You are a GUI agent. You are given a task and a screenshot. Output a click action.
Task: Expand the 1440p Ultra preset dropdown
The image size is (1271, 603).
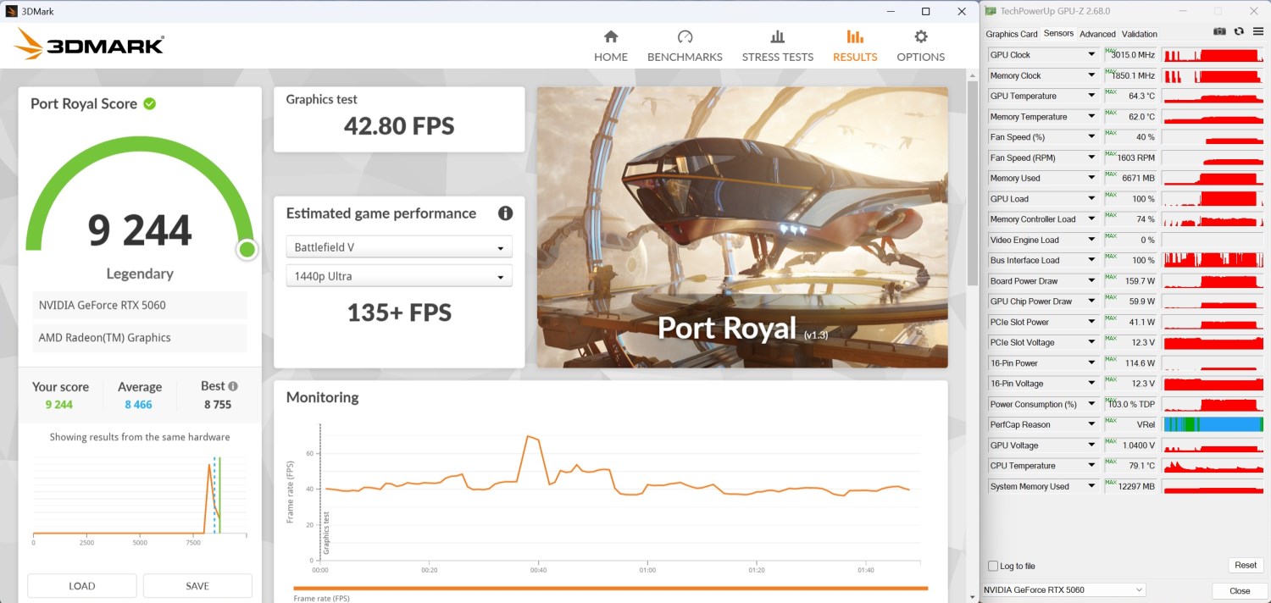click(x=399, y=276)
